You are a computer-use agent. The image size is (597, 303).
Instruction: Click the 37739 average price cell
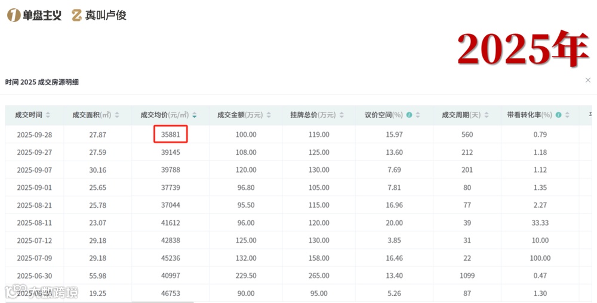[x=171, y=188]
